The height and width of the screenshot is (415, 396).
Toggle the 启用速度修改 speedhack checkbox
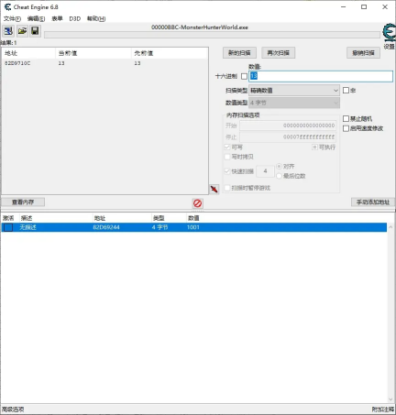[x=346, y=128]
